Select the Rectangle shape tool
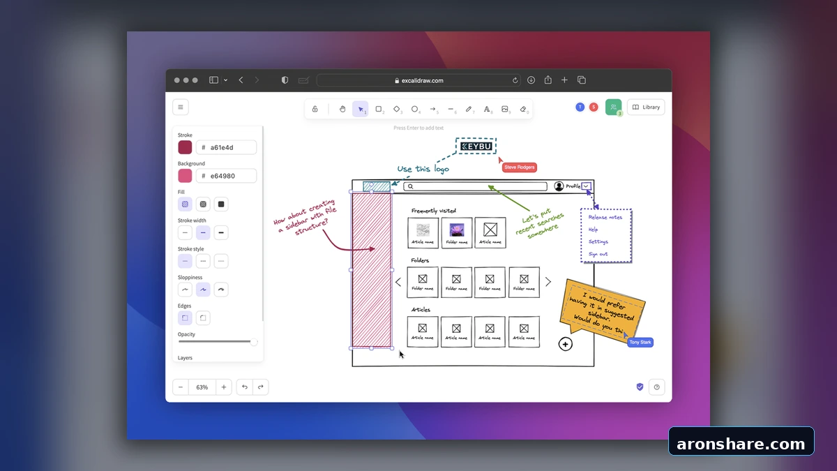The height and width of the screenshot is (471, 837). pos(379,109)
